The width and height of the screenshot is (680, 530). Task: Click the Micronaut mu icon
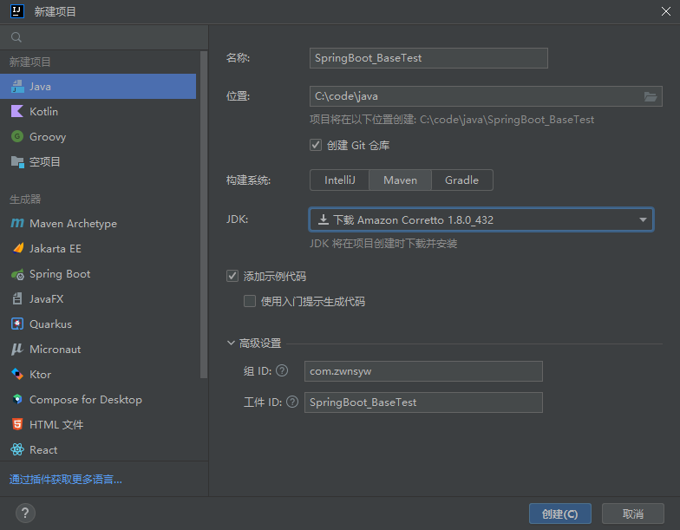click(x=17, y=349)
